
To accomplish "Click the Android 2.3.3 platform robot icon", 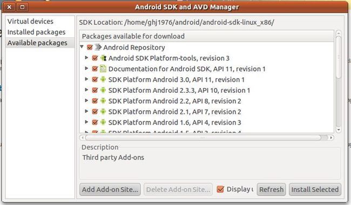I will (103, 90).
